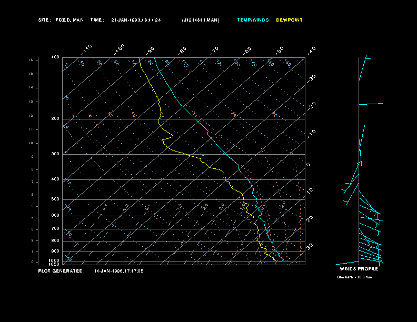
Task: Click the PLOT GENERATED label
Action: tap(61, 271)
